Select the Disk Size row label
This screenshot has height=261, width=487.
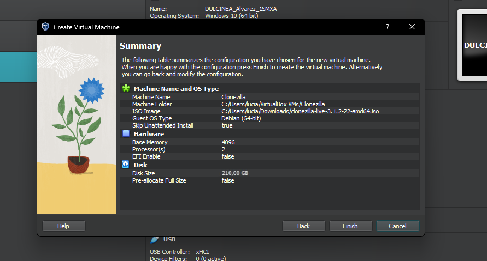point(144,173)
